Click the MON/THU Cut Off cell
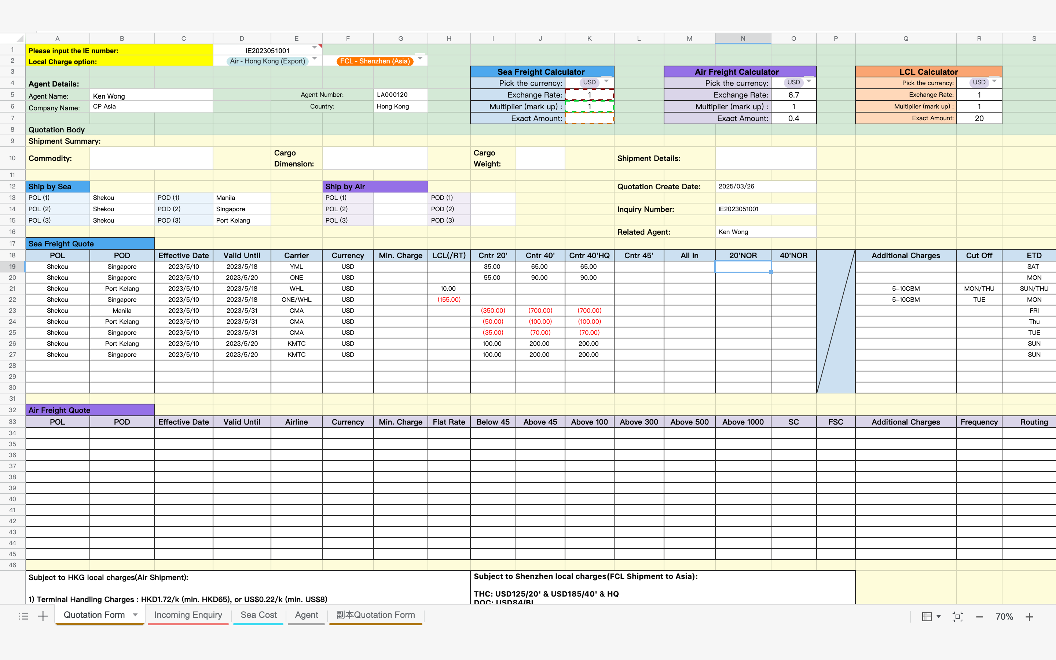The image size is (1056, 660). (x=979, y=289)
